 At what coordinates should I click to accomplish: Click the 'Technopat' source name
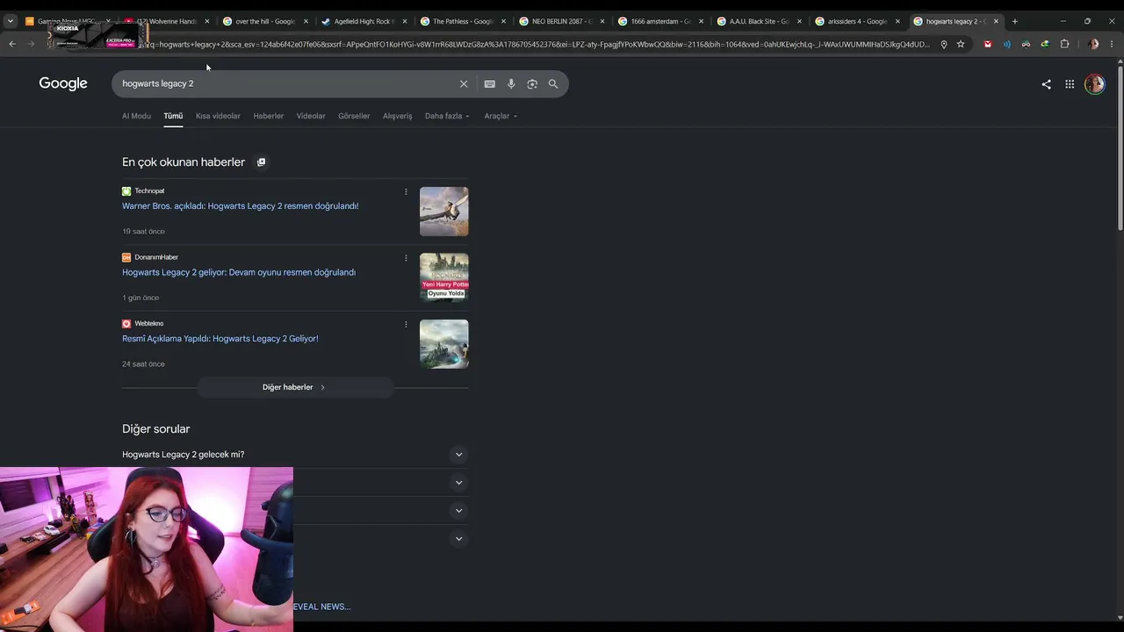[149, 191]
